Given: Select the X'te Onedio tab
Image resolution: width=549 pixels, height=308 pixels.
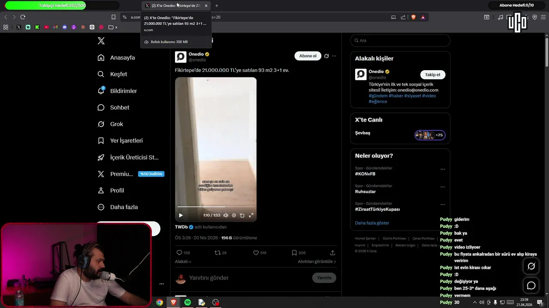Looking at the screenshot, I should pyautogui.click(x=176, y=6).
